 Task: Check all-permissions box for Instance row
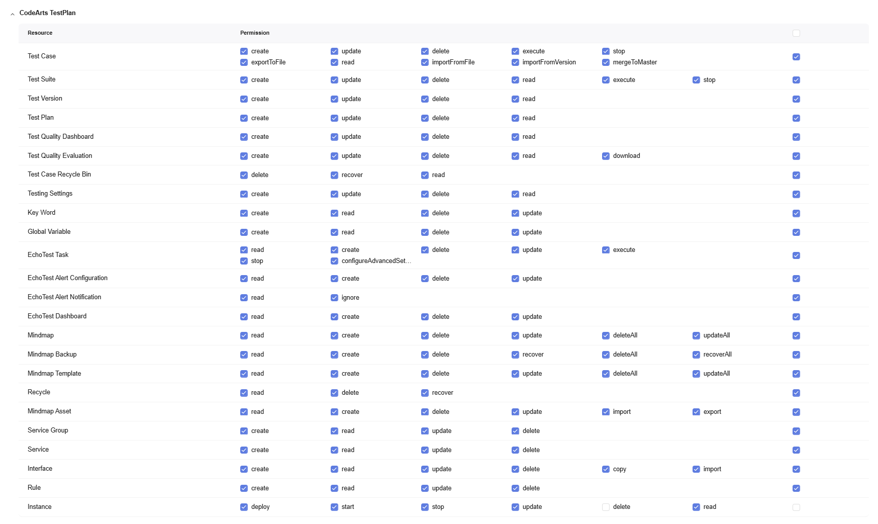point(796,507)
